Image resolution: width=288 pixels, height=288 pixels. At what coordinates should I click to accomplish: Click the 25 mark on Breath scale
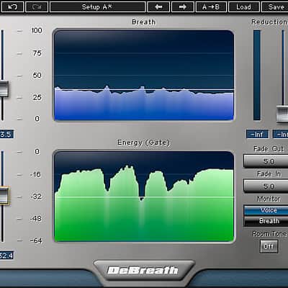point(37,97)
